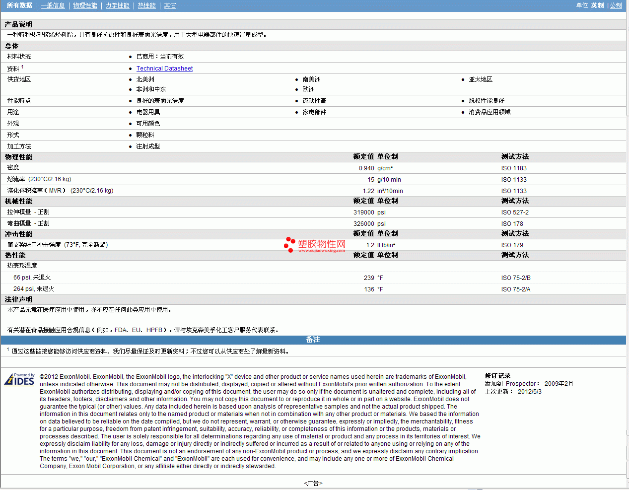The height and width of the screenshot is (490, 629).
Task: Go to the 力学性能 tab
Action: point(117,5)
